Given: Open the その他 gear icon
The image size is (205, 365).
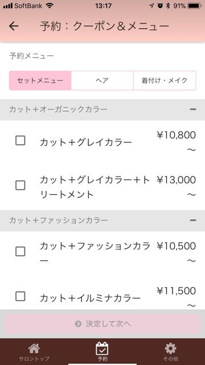Looking at the screenshot, I should point(170,348).
